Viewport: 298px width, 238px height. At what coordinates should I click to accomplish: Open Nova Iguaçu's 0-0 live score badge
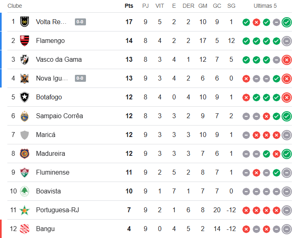tap(80, 78)
